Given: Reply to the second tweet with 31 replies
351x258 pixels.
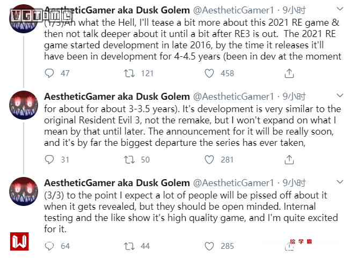Looking at the screenshot, I should (x=49, y=159).
